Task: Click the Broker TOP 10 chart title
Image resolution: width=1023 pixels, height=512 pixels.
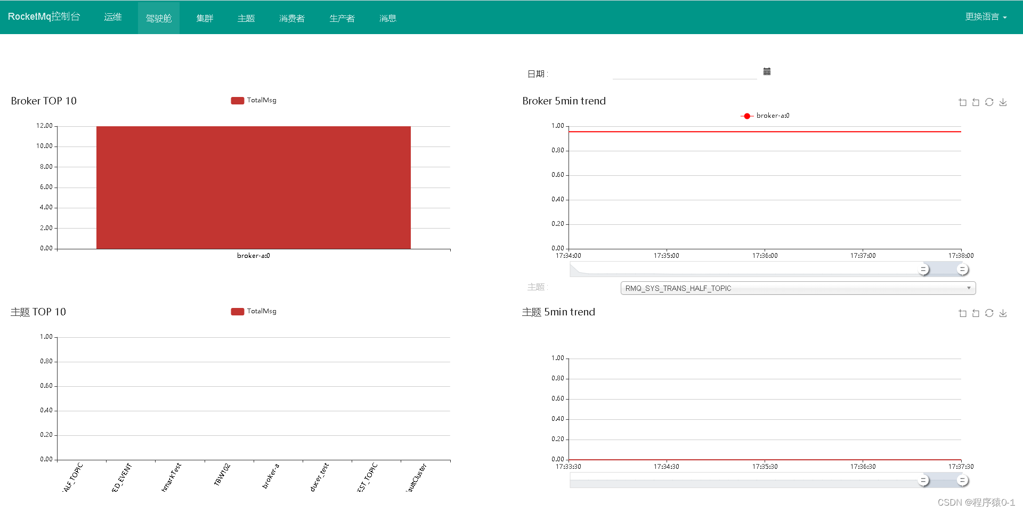Action: [44, 101]
